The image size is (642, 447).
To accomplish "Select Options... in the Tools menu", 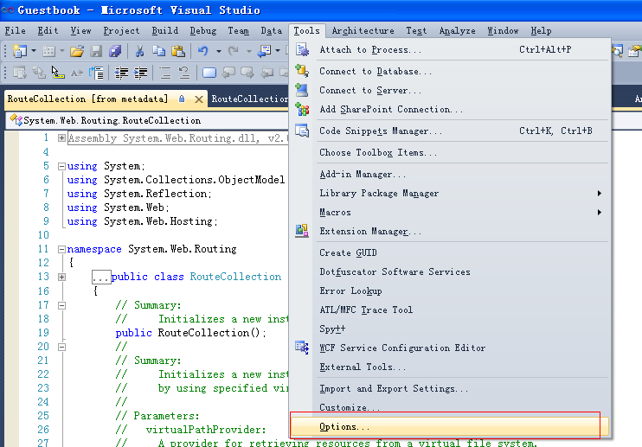I will click(450, 426).
